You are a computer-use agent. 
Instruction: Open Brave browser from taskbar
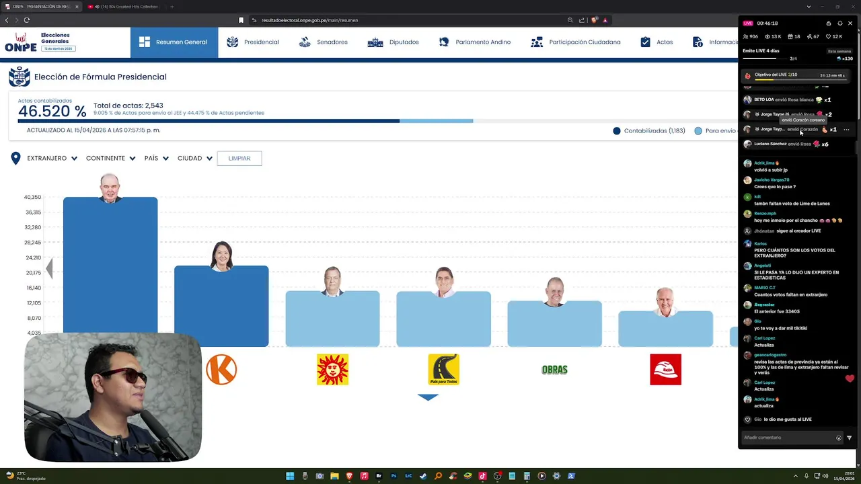pyautogui.click(x=349, y=476)
